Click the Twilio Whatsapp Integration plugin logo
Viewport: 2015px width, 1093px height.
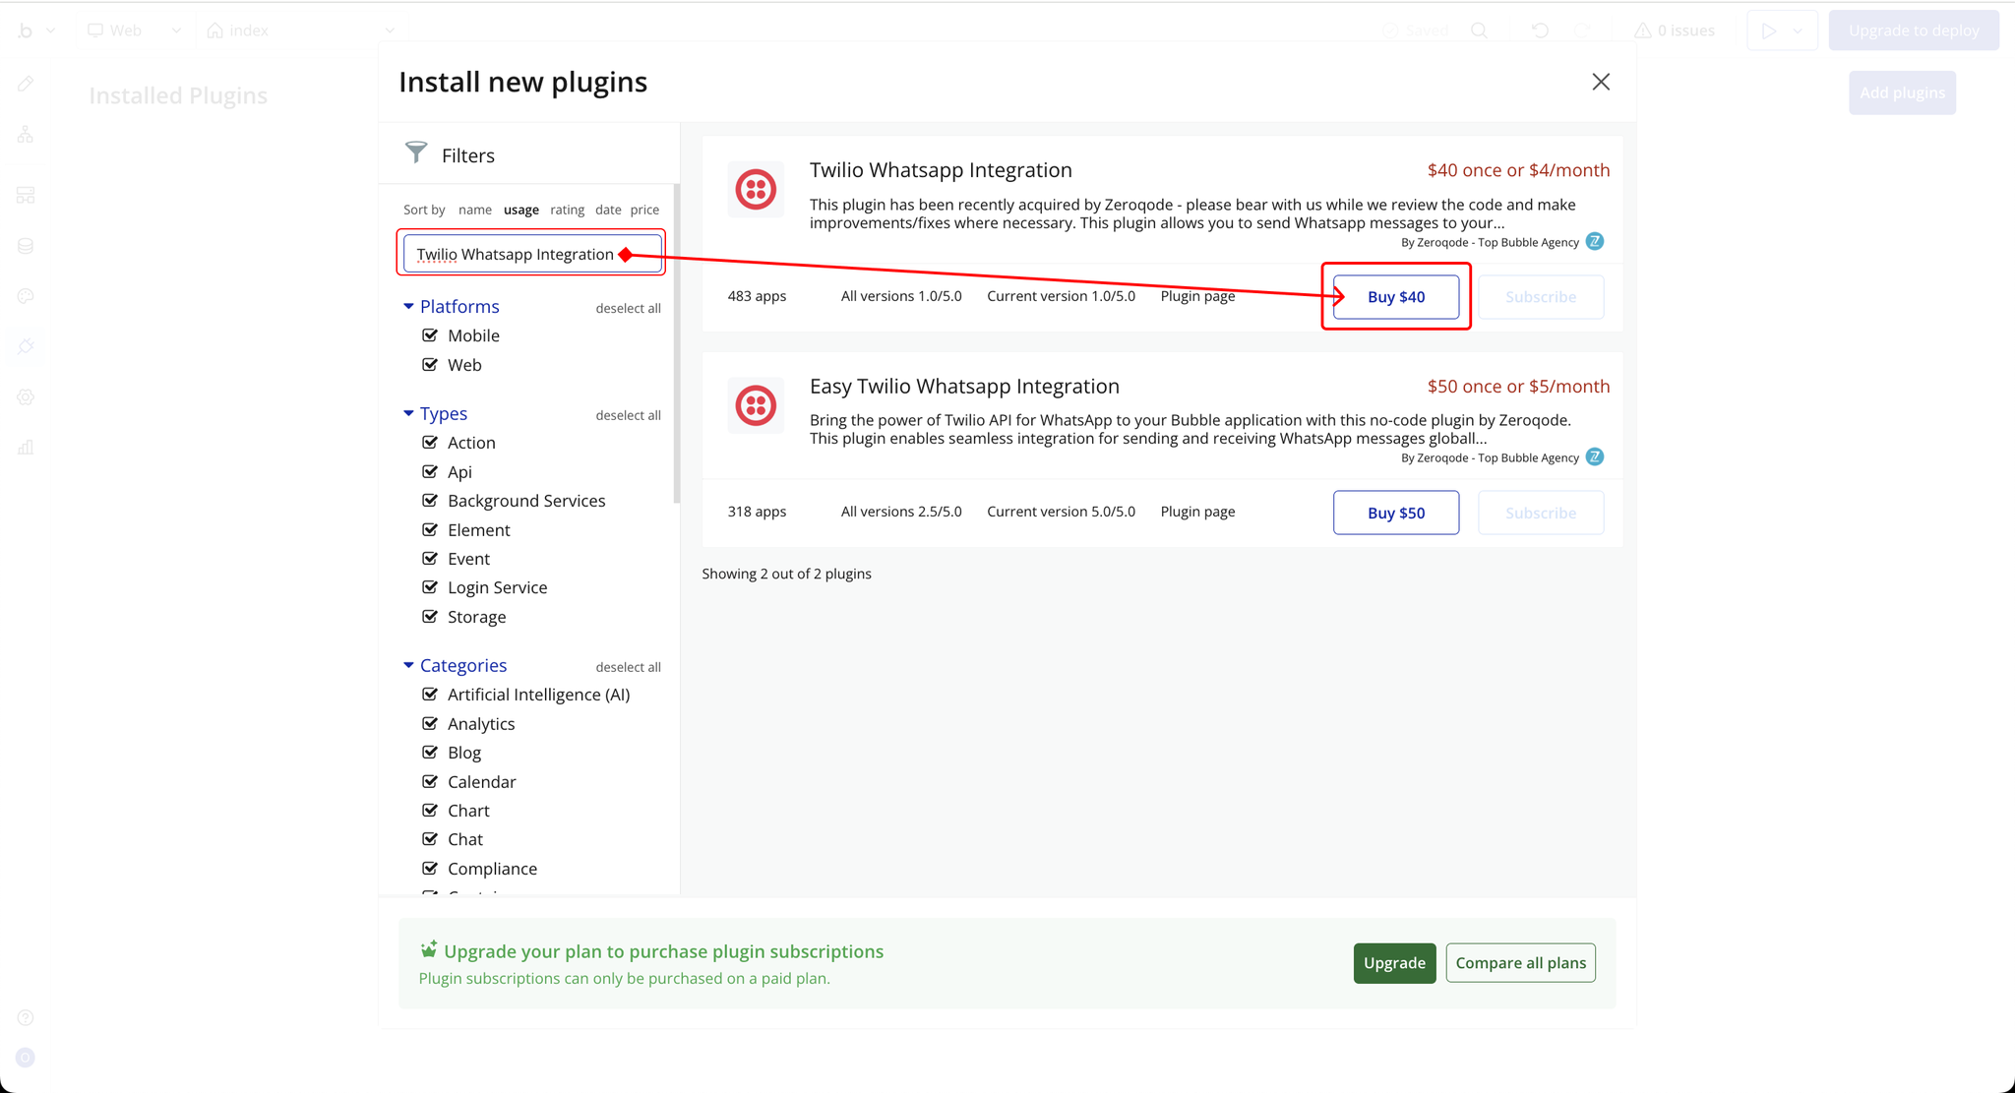[756, 189]
